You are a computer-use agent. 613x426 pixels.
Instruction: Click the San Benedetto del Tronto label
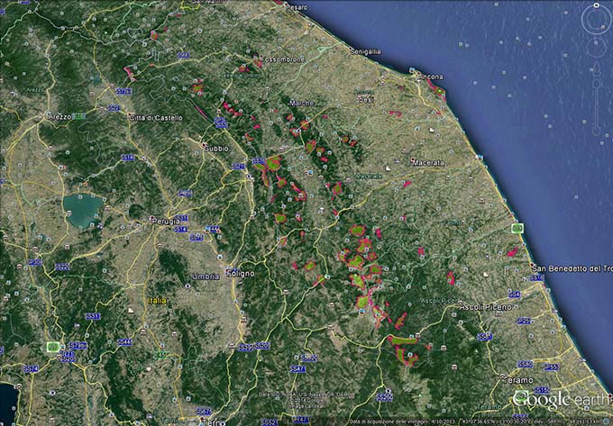570,268
